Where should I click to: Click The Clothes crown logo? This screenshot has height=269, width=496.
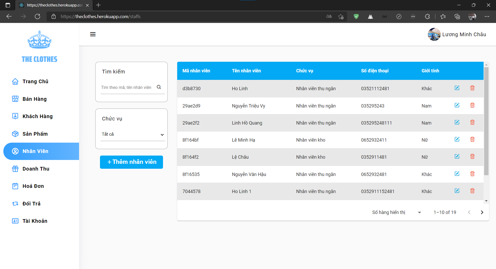(x=40, y=40)
